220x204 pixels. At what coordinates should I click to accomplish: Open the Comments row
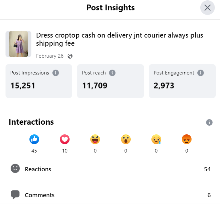coord(116,195)
